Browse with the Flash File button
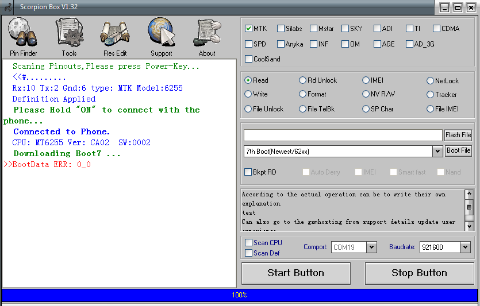 (x=458, y=135)
